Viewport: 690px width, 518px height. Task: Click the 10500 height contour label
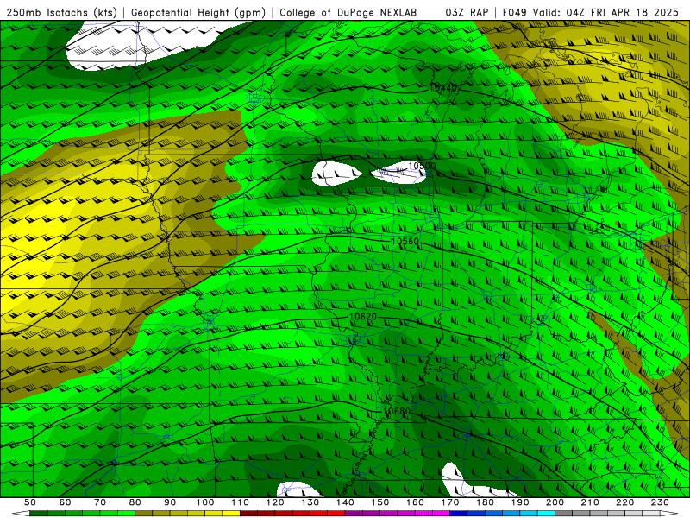tap(422, 166)
